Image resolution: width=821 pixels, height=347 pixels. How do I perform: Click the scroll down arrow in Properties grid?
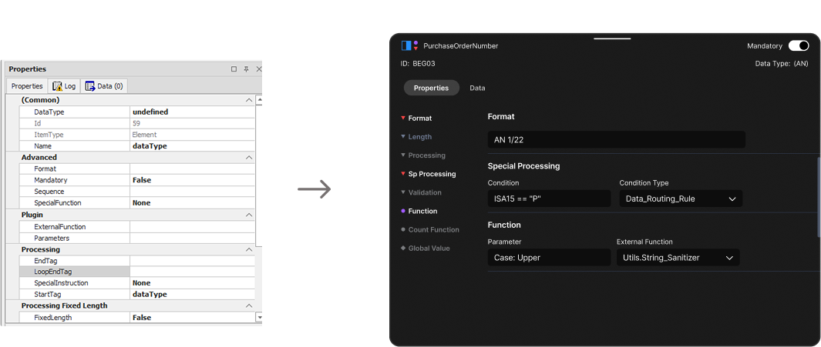(259, 317)
